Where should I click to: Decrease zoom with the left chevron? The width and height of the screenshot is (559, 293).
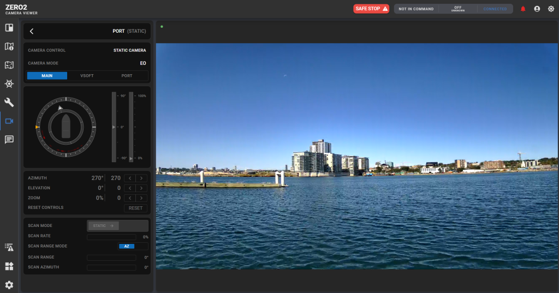pyautogui.click(x=130, y=198)
